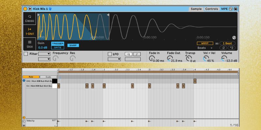Viewport: 261px width, 130px height.
Task: Double the warp length with *2
Action: [232, 48]
